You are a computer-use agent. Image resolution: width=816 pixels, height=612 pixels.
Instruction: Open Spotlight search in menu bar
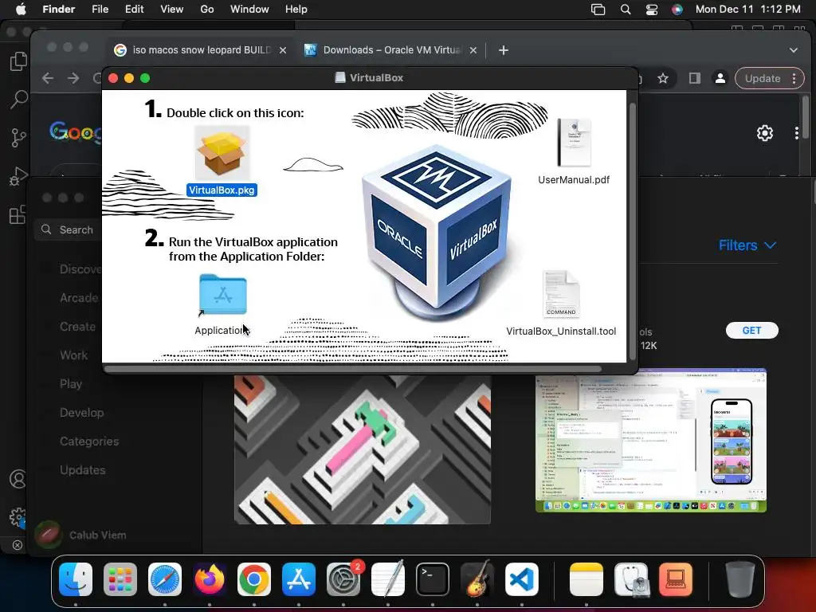[x=626, y=10]
